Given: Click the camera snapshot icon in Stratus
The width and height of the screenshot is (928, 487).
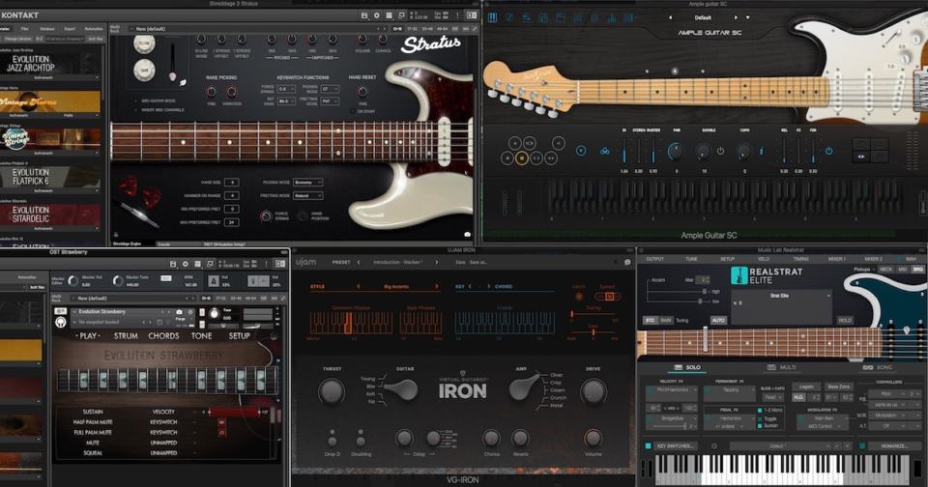Looking at the screenshot, I should point(468,235).
